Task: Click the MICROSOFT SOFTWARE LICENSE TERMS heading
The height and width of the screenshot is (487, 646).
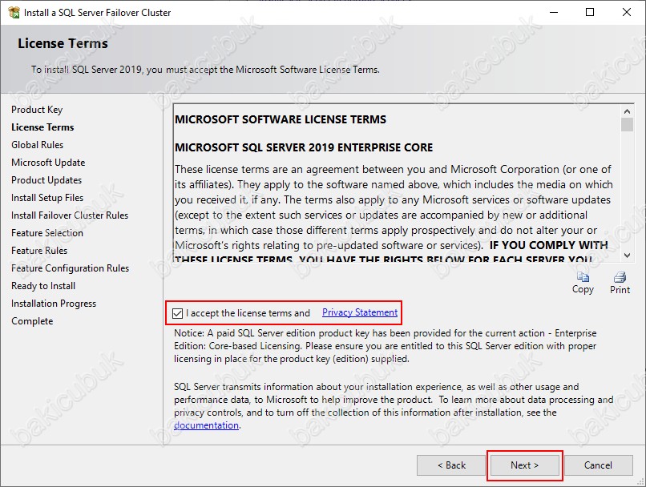Action: pos(281,119)
